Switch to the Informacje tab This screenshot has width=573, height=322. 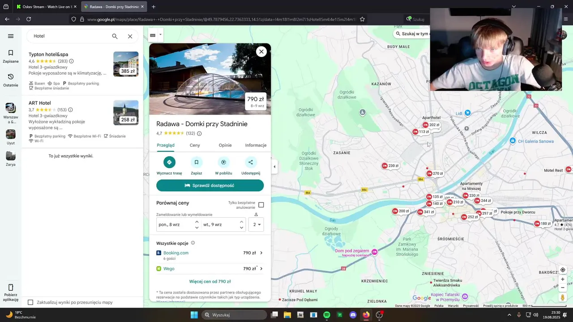pyautogui.click(x=256, y=145)
